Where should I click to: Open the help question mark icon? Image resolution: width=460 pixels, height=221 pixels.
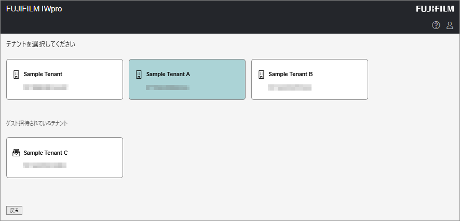tap(436, 25)
